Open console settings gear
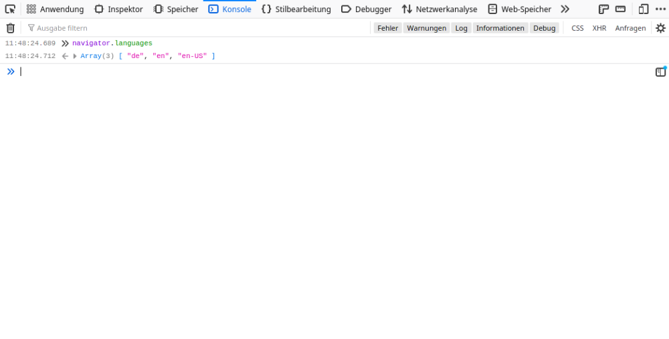The height and width of the screenshot is (339, 669). (x=660, y=28)
